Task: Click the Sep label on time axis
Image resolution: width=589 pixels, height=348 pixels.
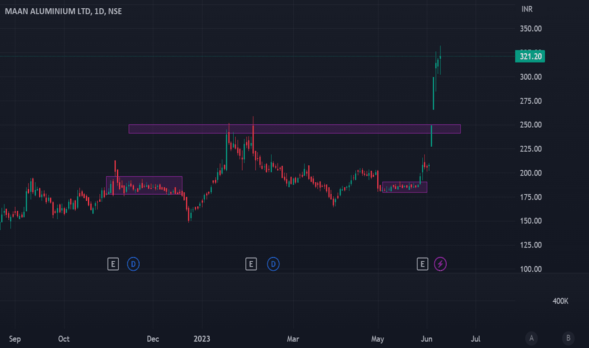Action: tap(15, 339)
